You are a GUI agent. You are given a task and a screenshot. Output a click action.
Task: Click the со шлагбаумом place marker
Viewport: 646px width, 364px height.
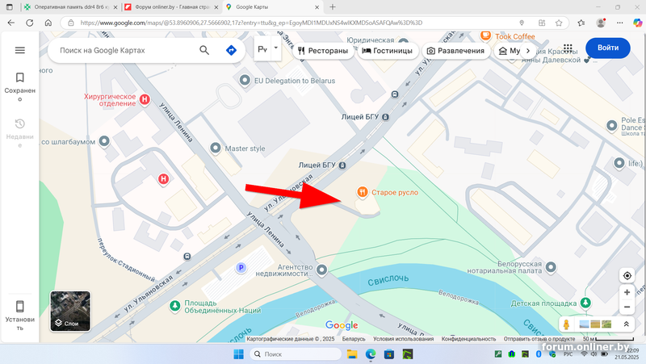[x=104, y=141]
